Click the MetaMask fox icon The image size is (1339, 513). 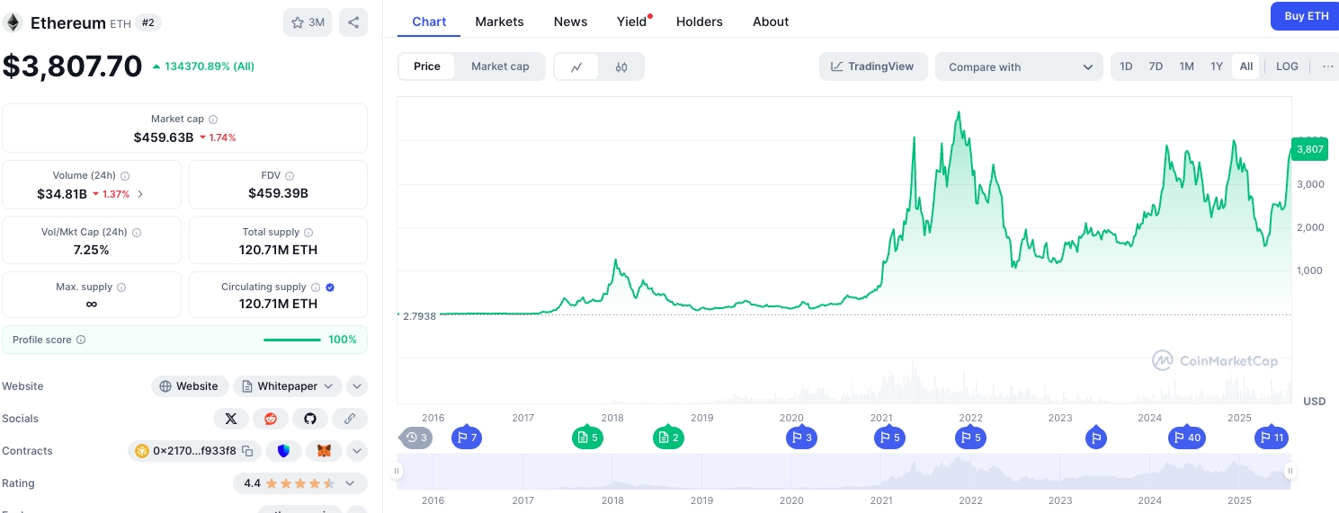pyautogui.click(x=324, y=451)
